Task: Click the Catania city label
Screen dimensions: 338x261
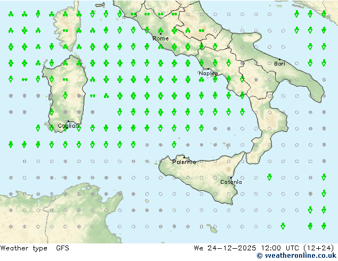Action: pos(231,182)
